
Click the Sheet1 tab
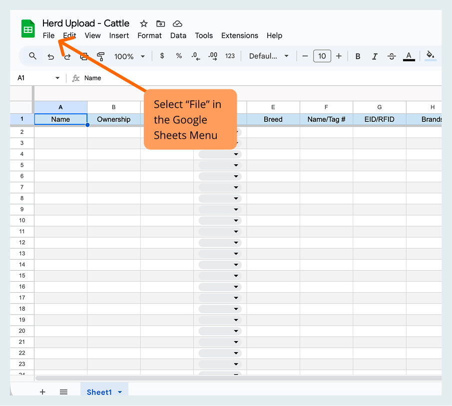[99, 392]
